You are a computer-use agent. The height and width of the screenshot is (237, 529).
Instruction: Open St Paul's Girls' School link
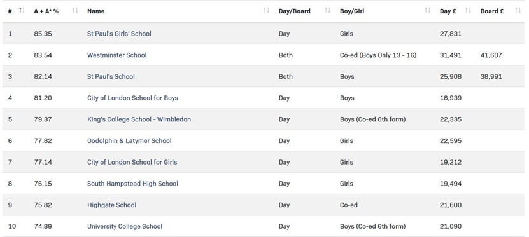(x=119, y=34)
